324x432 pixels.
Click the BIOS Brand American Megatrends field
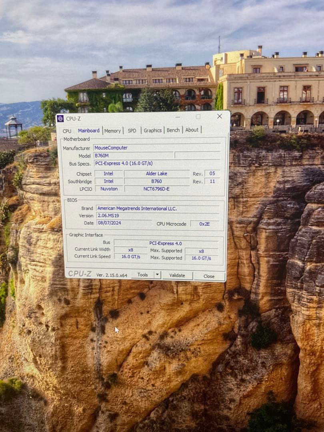click(x=157, y=208)
